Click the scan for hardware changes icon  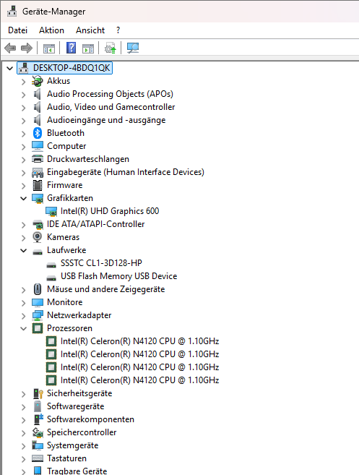[133, 48]
